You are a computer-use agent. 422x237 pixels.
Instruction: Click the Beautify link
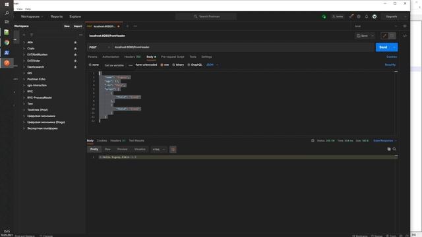pos(390,65)
